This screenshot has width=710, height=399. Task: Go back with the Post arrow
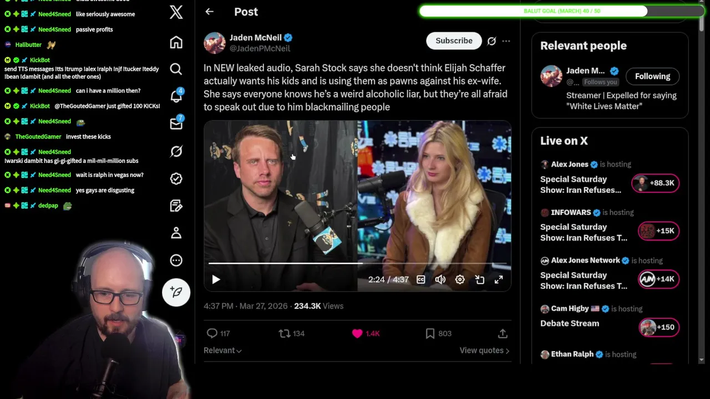(x=209, y=12)
